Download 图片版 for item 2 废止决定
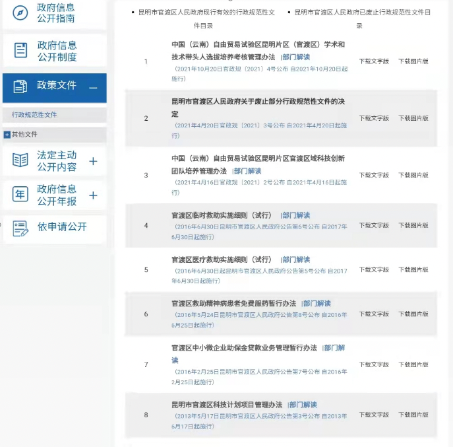The height and width of the screenshot is (447, 453). tap(413, 118)
